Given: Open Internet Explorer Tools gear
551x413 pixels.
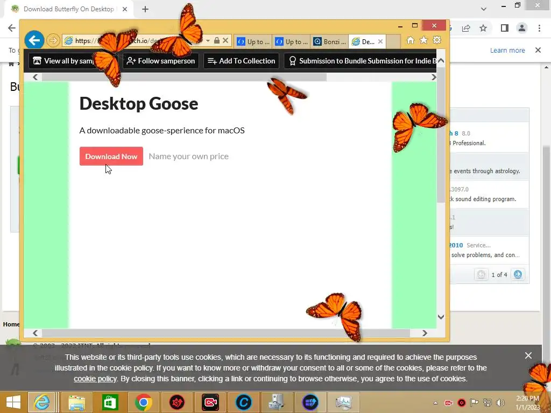Looking at the screenshot, I should [437, 40].
